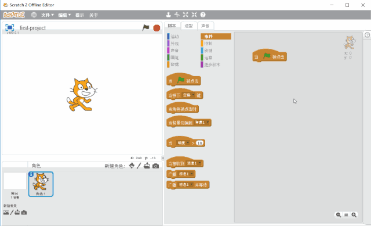Viewport: 371px width, 226px height.
Task: Open the 文件 menu
Action: [48, 15]
